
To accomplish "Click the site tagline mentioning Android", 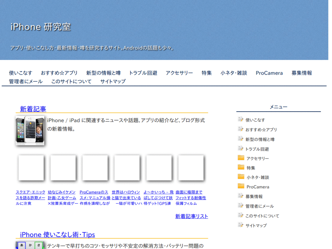I will tap(92, 48).
